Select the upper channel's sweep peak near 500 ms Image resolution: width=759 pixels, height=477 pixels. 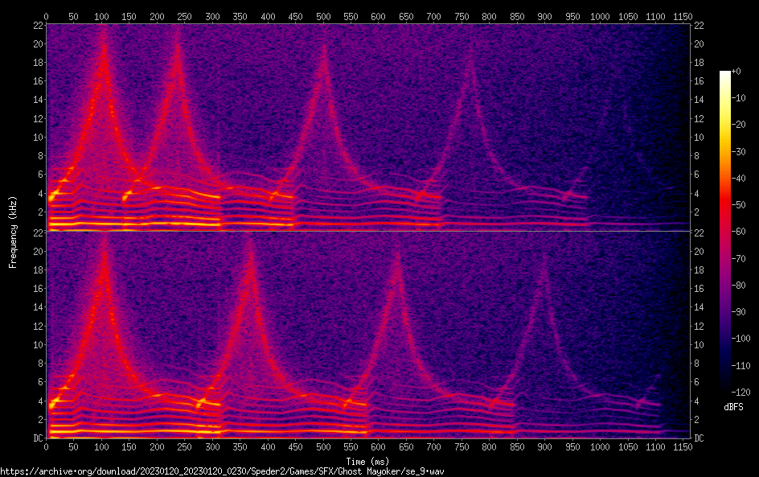pos(323,47)
